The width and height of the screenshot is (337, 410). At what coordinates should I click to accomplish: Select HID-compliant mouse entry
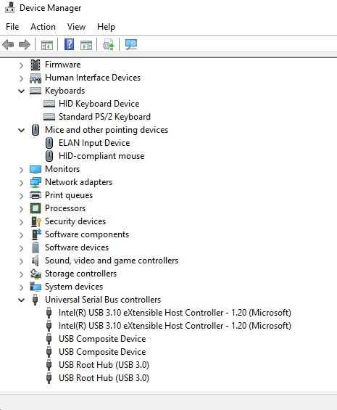point(101,156)
